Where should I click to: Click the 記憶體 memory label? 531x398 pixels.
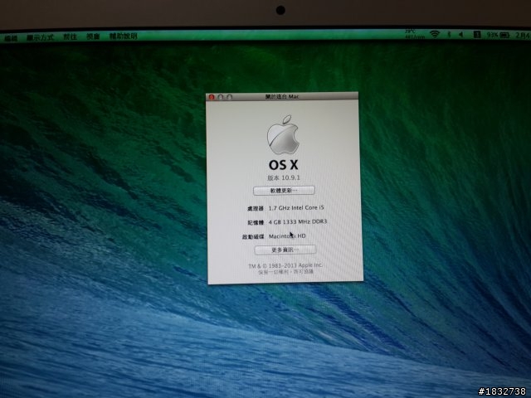click(256, 222)
